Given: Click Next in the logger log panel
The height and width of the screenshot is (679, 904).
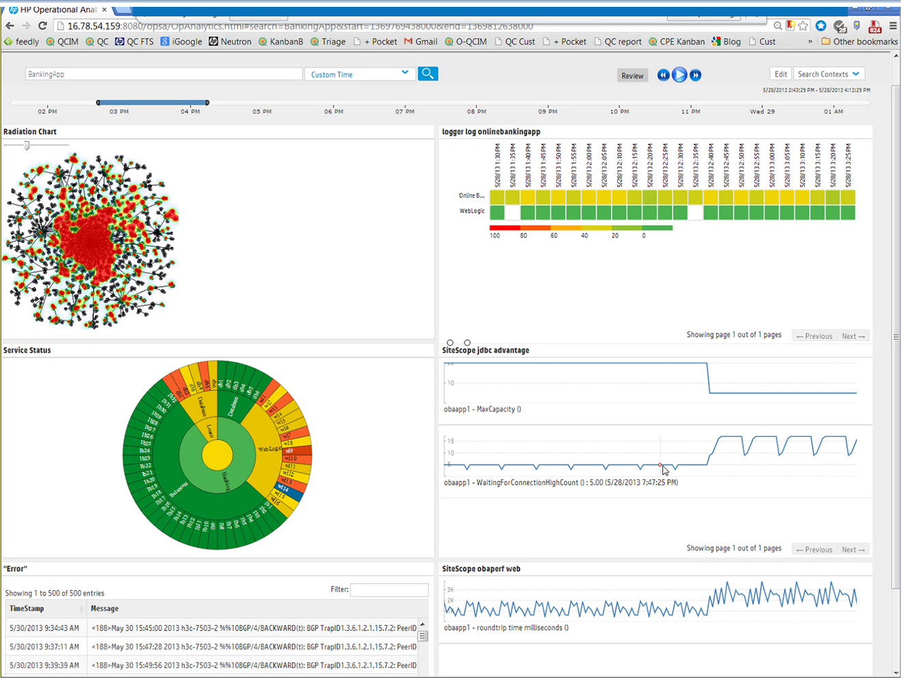Looking at the screenshot, I should (x=853, y=336).
